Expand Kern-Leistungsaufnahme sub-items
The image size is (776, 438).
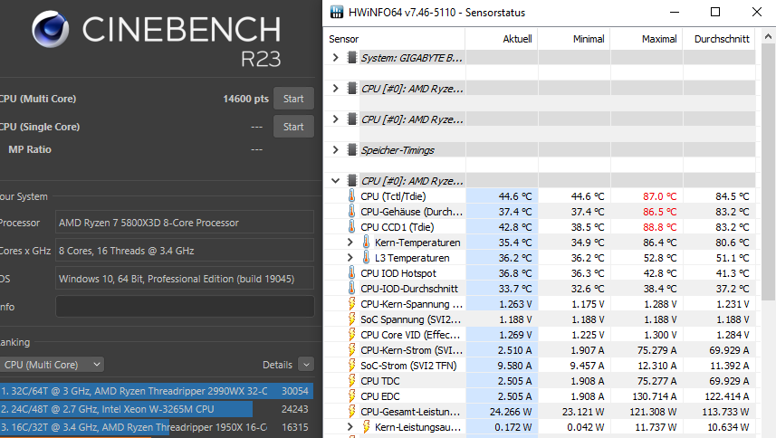pos(350,426)
